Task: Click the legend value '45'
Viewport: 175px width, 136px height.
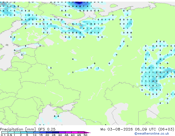Action: [79, 135]
